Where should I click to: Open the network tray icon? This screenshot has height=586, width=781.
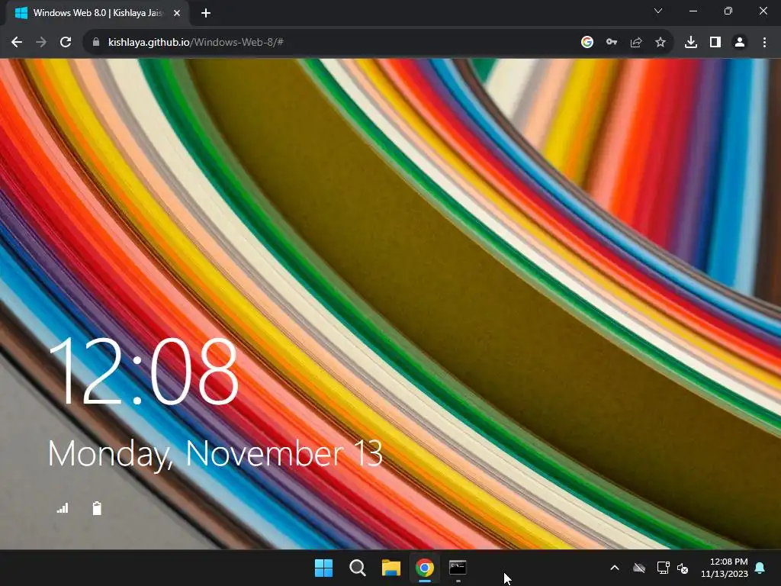click(663, 568)
